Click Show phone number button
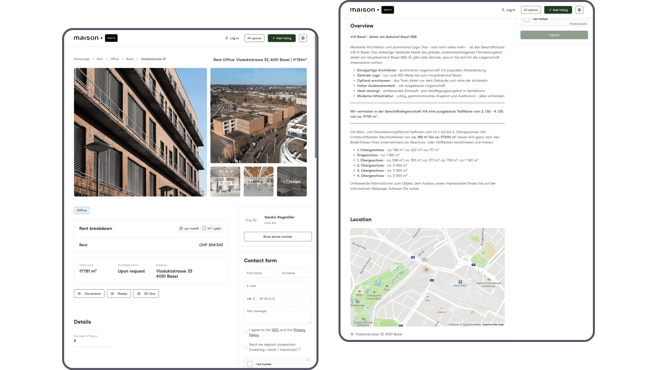 pyautogui.click(x=278, y=236)
